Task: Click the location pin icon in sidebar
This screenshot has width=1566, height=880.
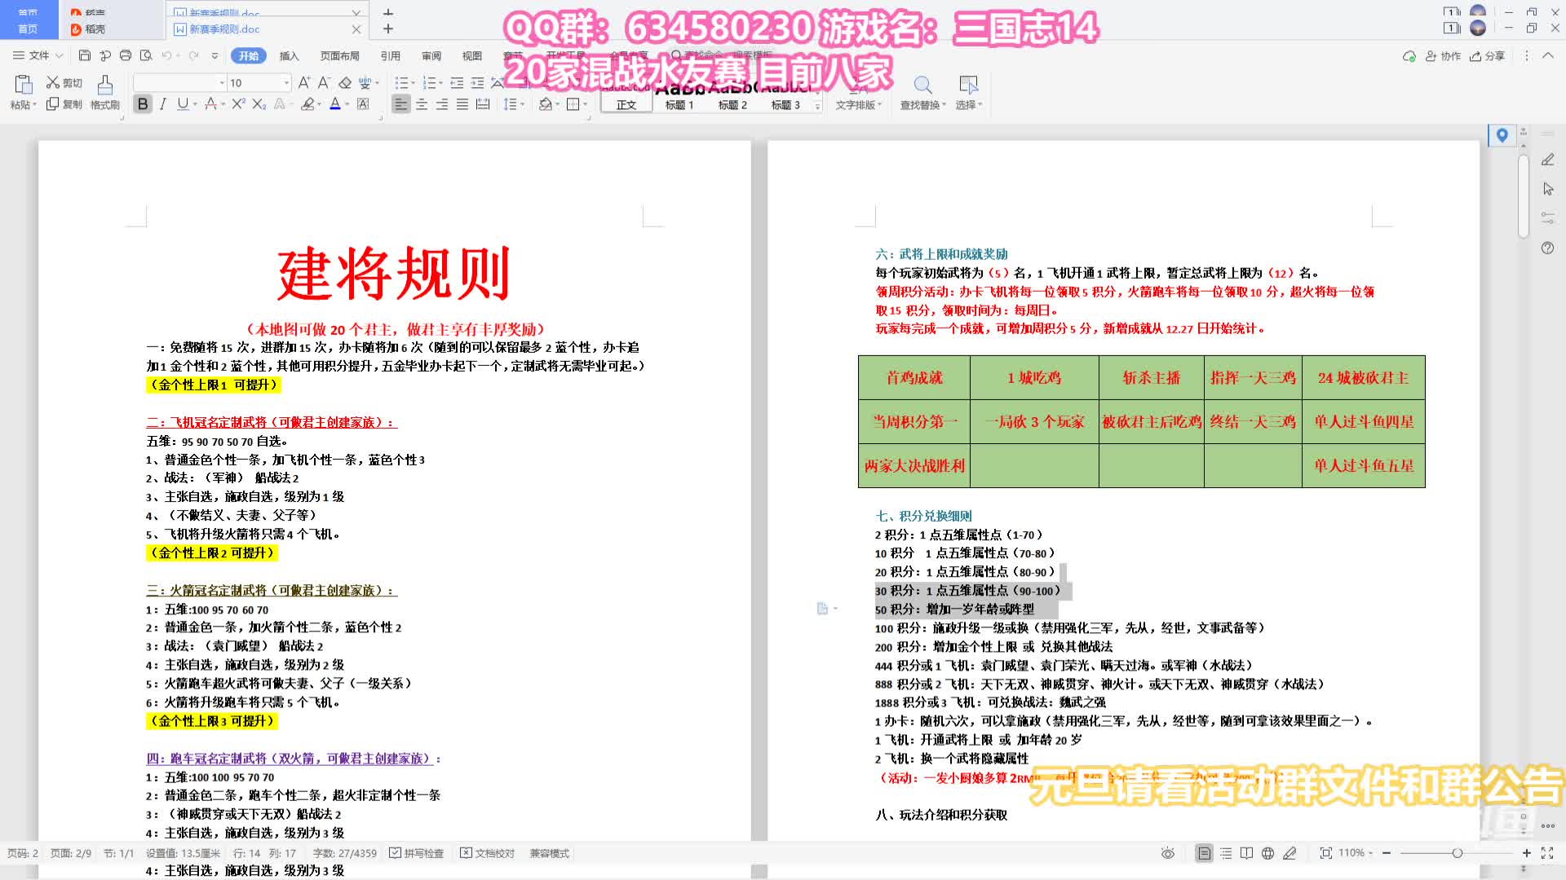Action: coord(1502,135)
